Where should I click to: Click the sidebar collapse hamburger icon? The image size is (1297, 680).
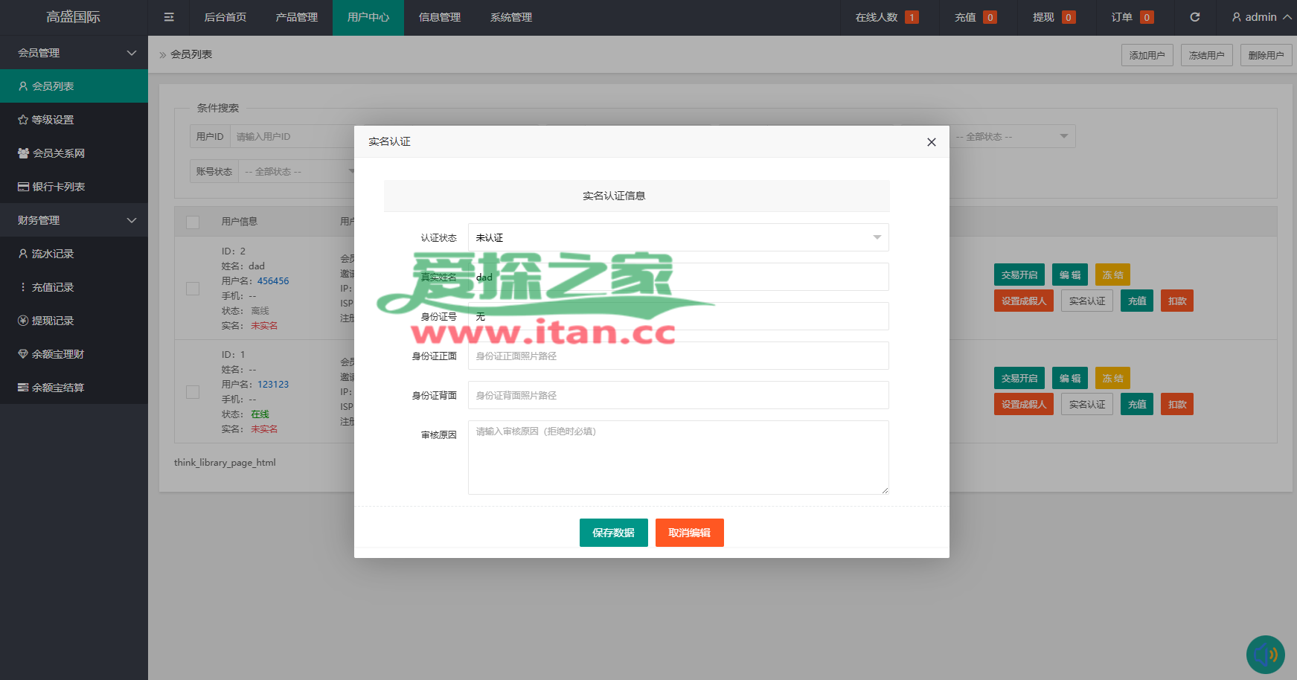[169, 17]
